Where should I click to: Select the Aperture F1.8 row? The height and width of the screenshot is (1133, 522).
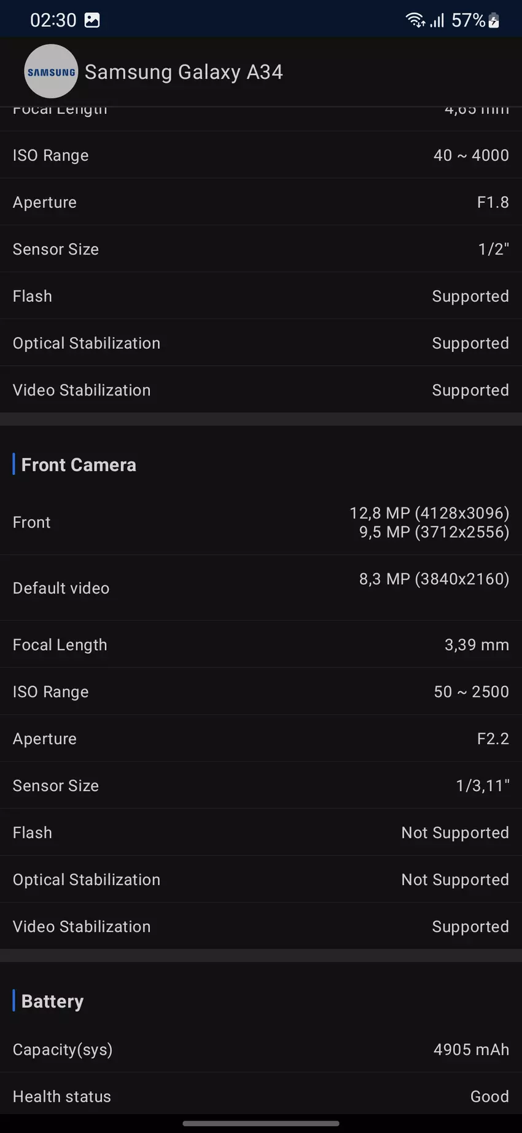click(x=261, y=202)
